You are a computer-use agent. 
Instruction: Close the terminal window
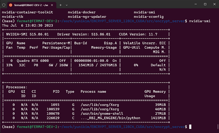pyautogui.click(x=214, y=4)
